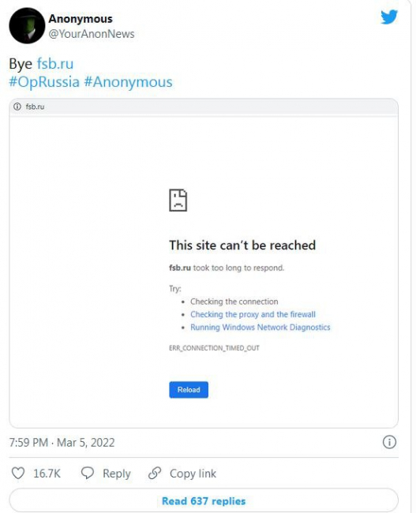The height and width of the screenshot is (513, 416).
Task: Open the #OpRussia hashtag
Action: point(44,82)
